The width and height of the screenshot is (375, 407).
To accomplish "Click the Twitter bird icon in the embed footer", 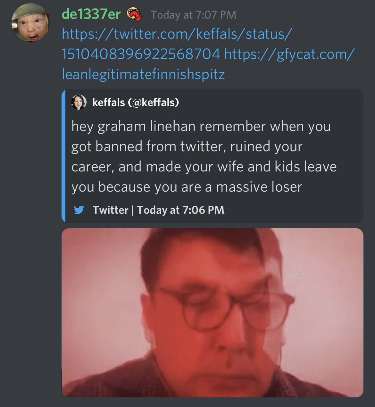I will tap(79, 210).
